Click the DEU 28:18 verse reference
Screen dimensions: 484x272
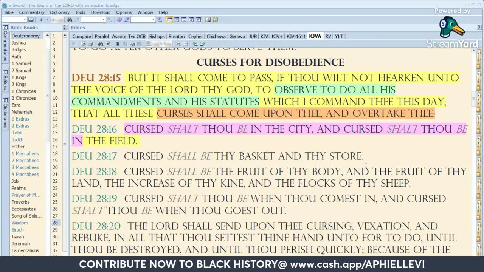pos(95,172)
